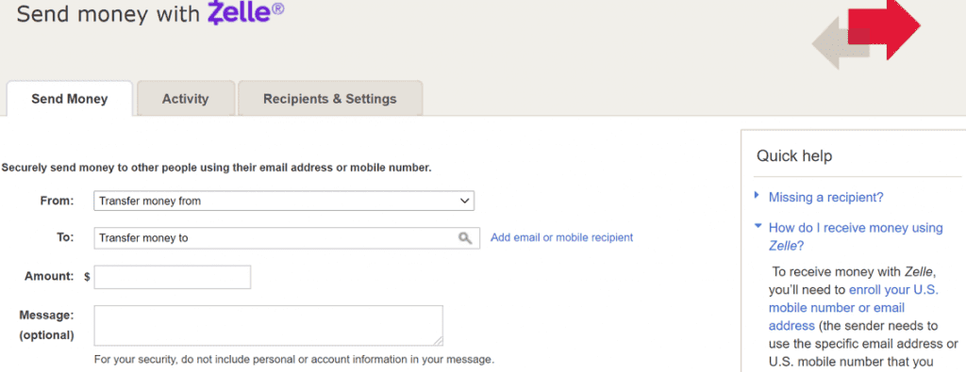Focus the Amount input field
This screenshot has height=372, width=966.
point(173,277)
